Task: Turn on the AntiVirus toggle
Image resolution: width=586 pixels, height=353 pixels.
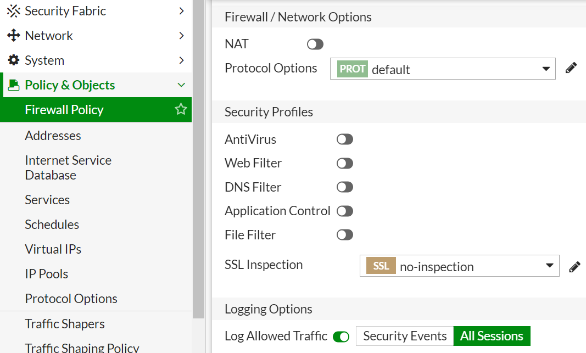Action: (345, 139)
